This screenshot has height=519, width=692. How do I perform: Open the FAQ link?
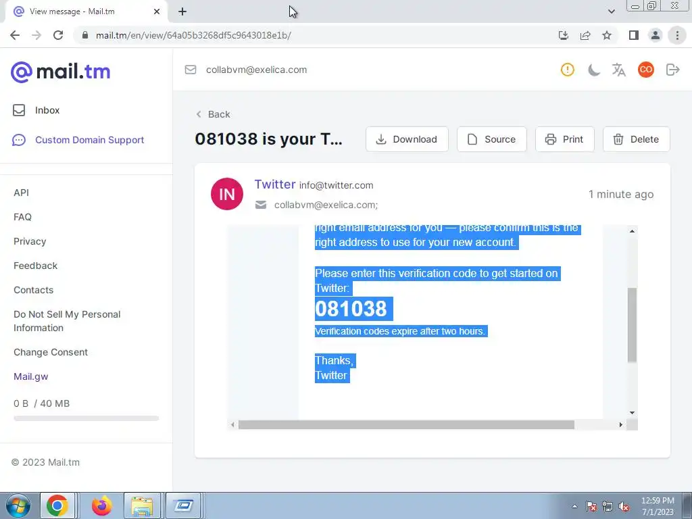pos(22,217)
